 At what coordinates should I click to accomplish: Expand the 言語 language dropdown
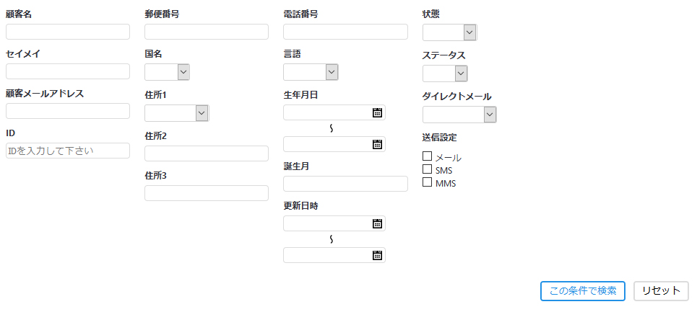pyautogui.click(x=311, y=72)
